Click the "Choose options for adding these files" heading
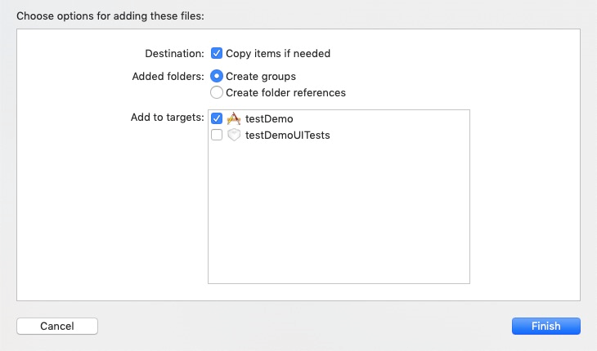The width and height of the screenshot is (597, 351). 110,16
